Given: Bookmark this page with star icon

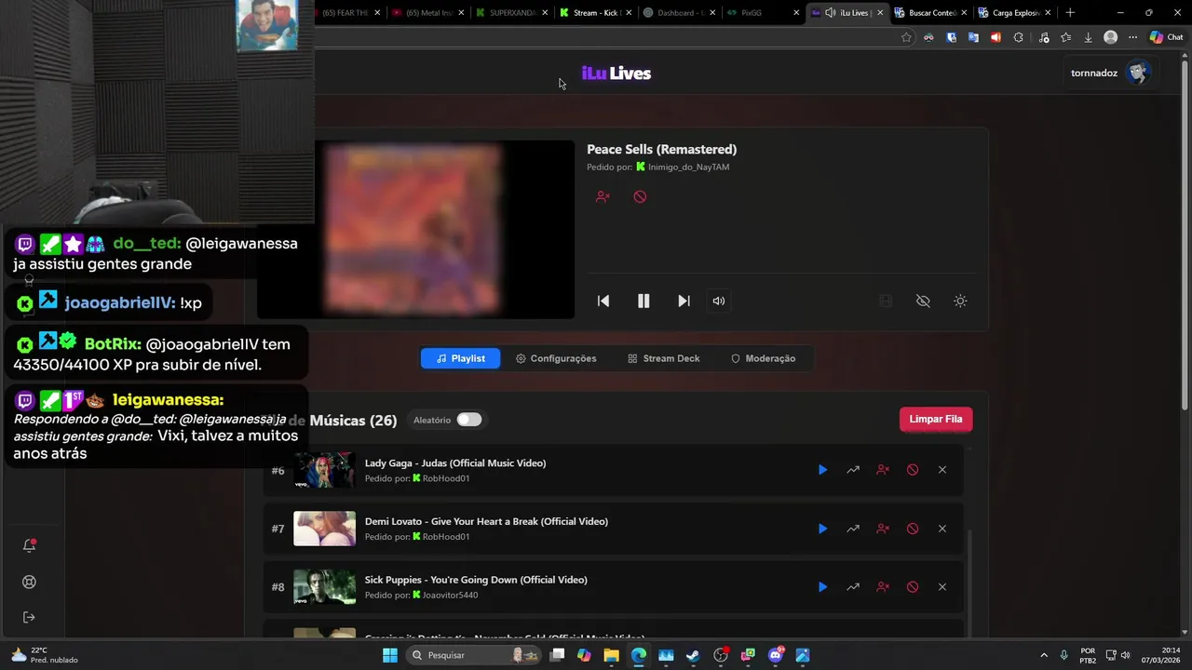Looking at the screenshot, I should tap(906, 37).
